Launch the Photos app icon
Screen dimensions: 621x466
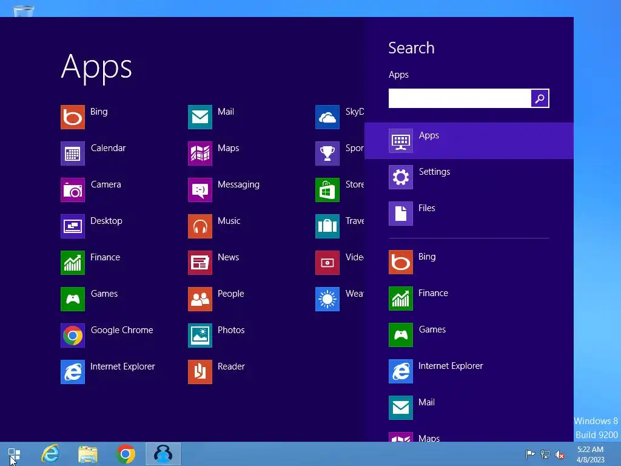pos(200,336)
